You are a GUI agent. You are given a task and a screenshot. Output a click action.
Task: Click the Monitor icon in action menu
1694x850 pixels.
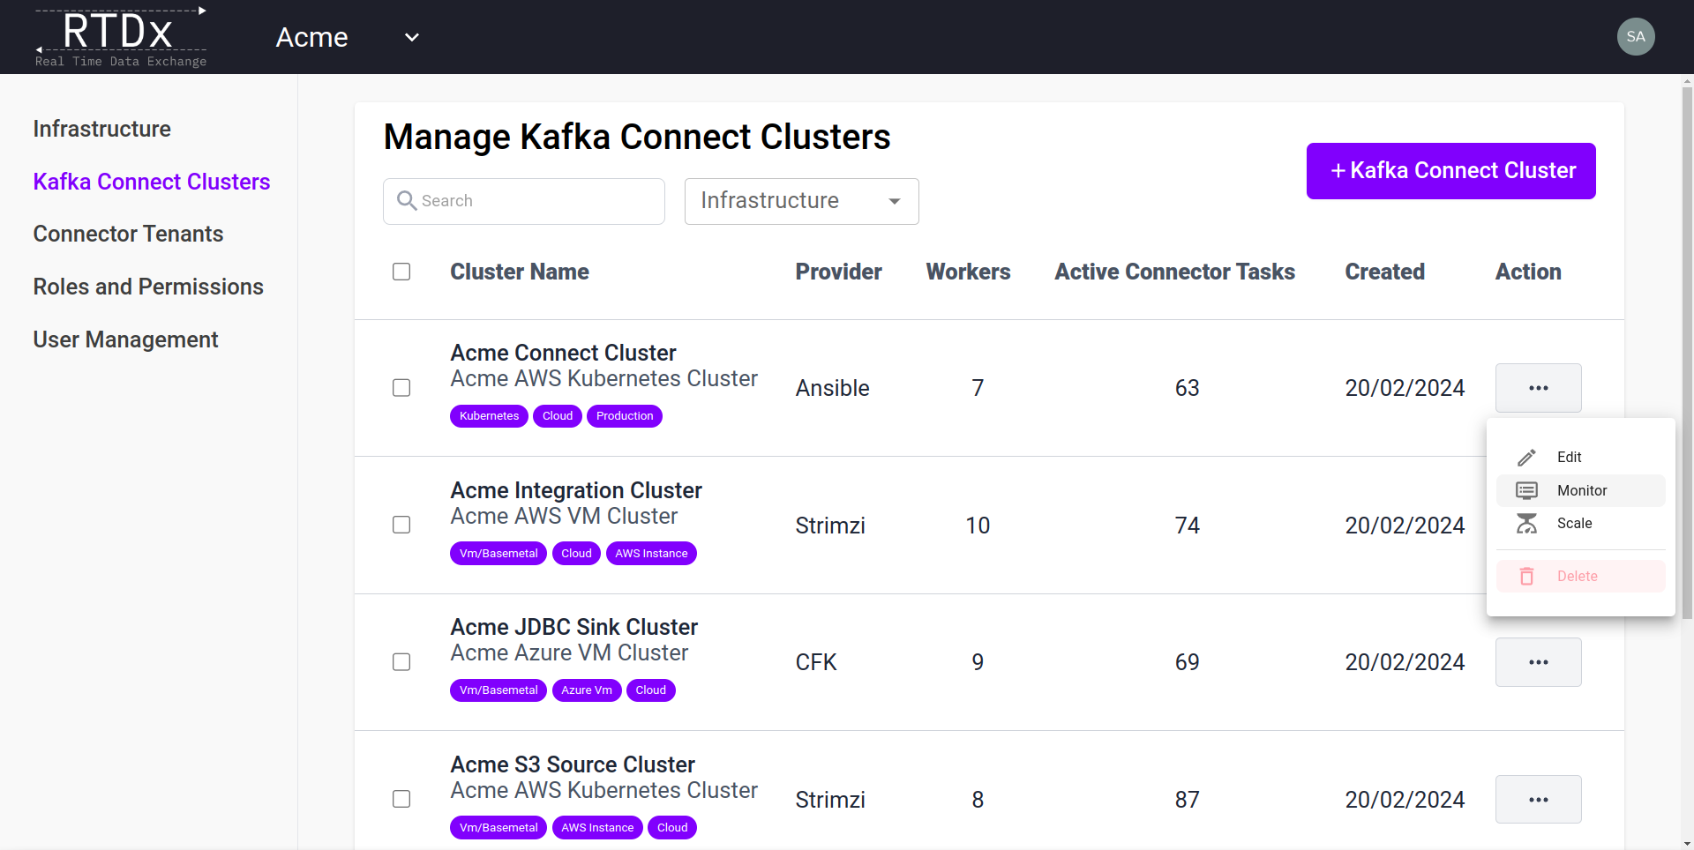pos(1526,490)
